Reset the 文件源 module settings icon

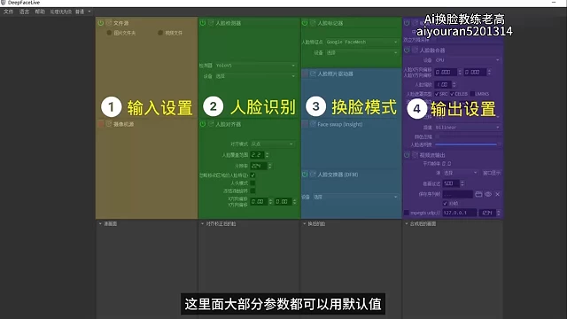coord(108,23)
